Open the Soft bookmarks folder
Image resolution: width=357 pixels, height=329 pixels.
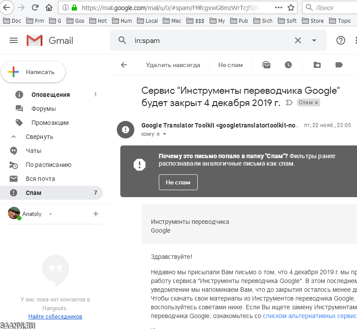coord(287,21)
